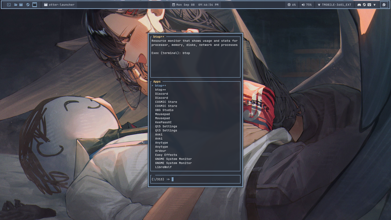Click the 'Exec (terminal): btop' line
Viewport: 391px width, 220px height.
point(170,53)
